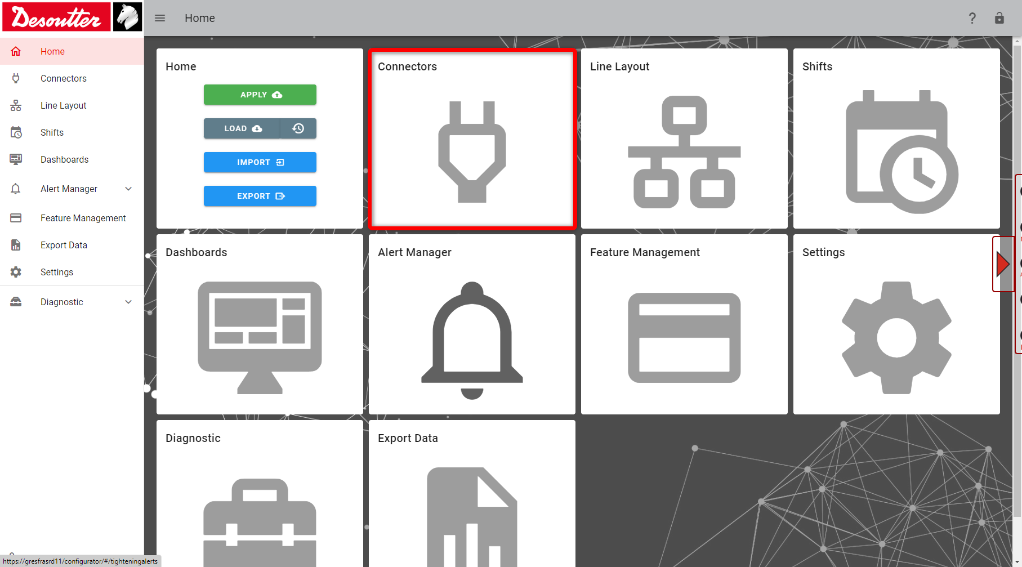
Task: Select Alert Manager label in the sidebar
Action: click(69, 189)
